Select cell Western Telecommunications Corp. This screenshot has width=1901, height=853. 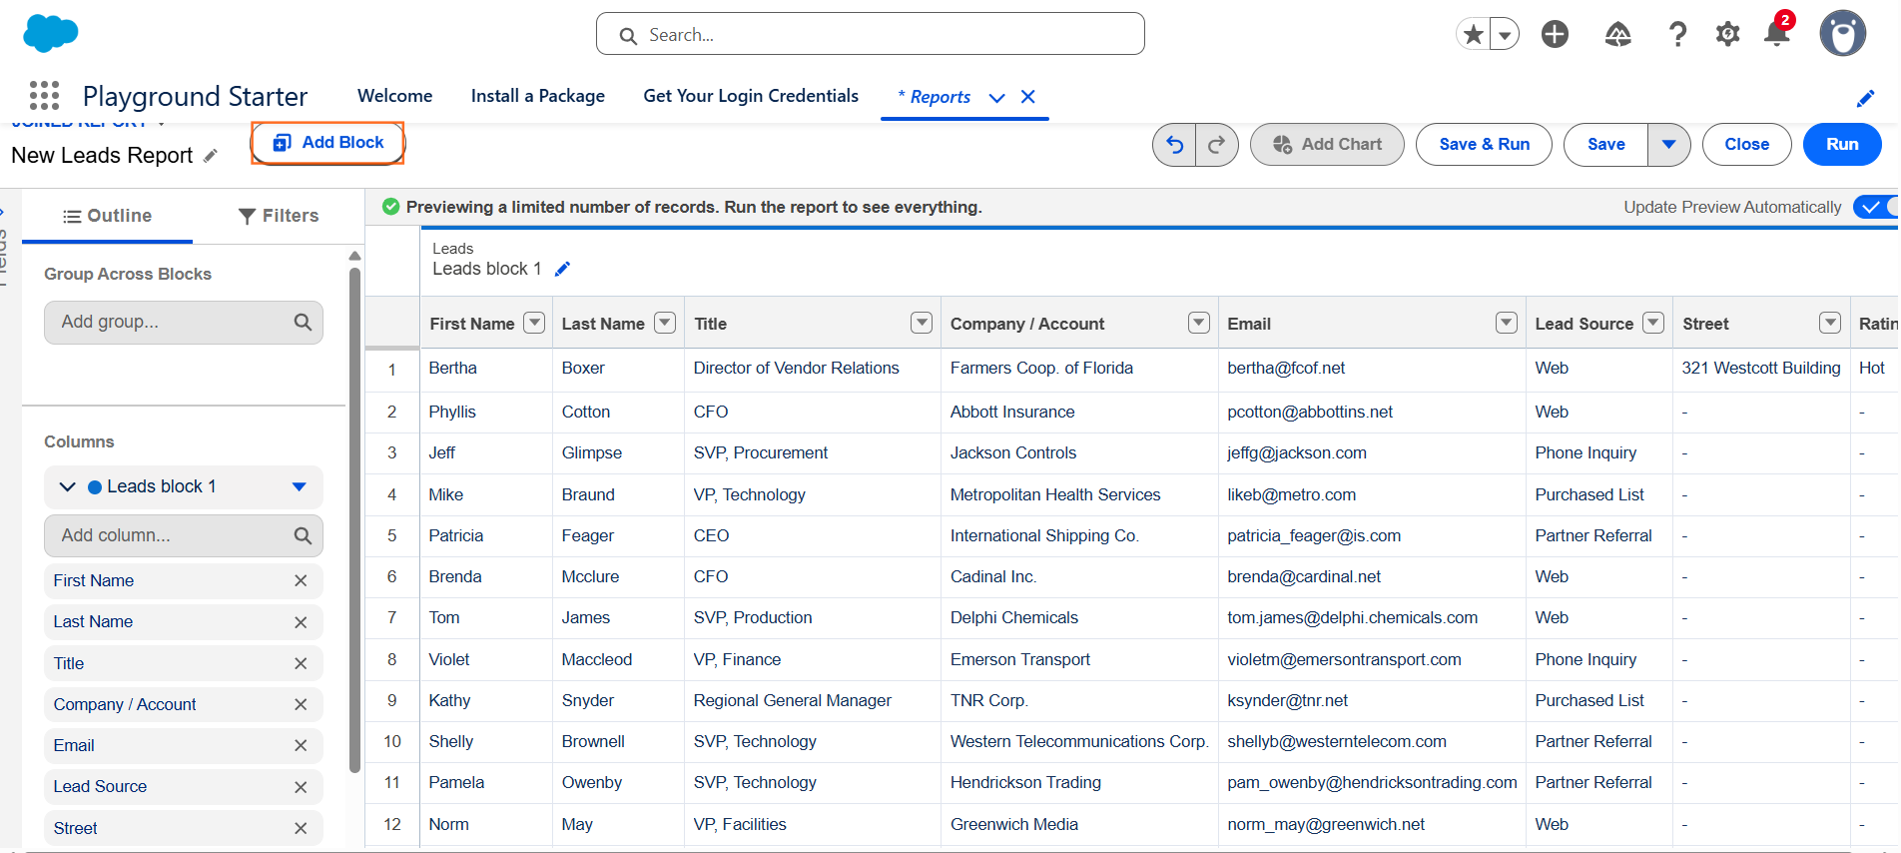pyautogui.click(x=1079, y=742)
